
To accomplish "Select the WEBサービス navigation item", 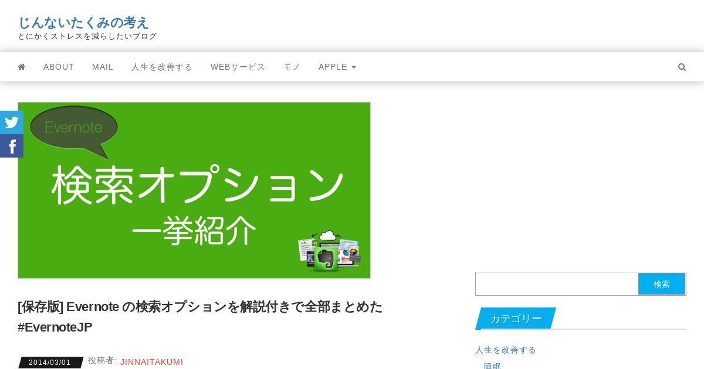I will tap(238, 67).
